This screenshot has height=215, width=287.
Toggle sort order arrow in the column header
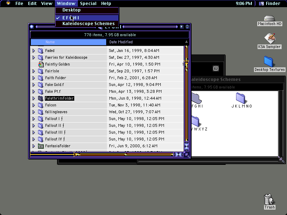click(x=186, y=42)
